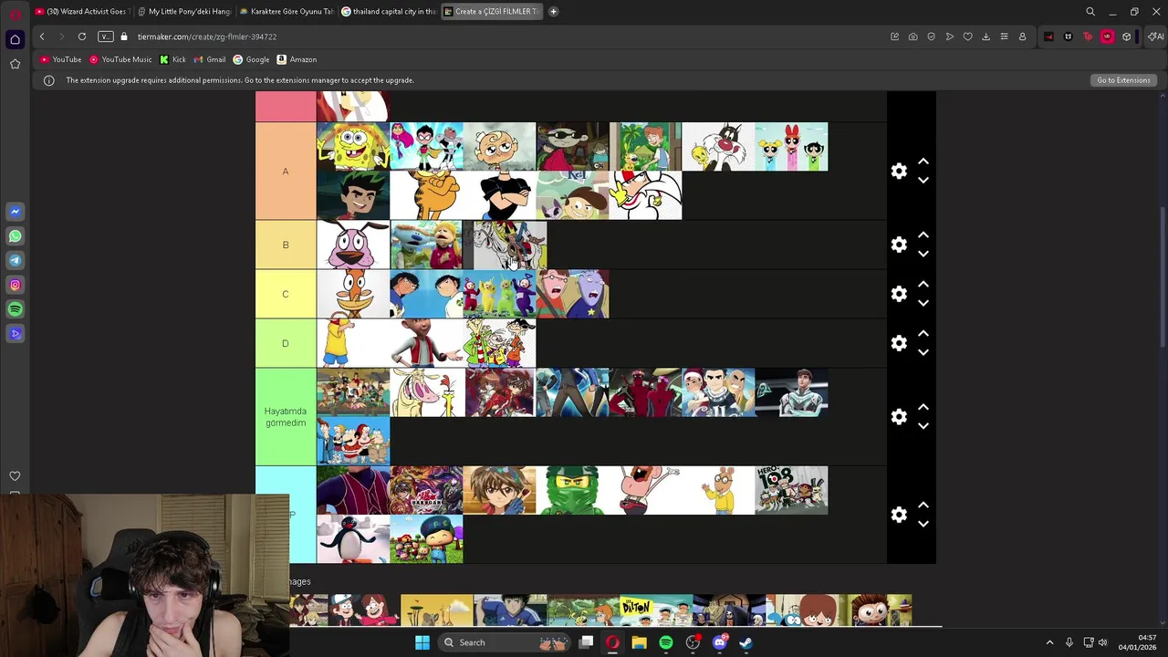The width and height of the screenshot is (1168, 657).
Task: Open Amazon bookmark
Action: point(297,59)
